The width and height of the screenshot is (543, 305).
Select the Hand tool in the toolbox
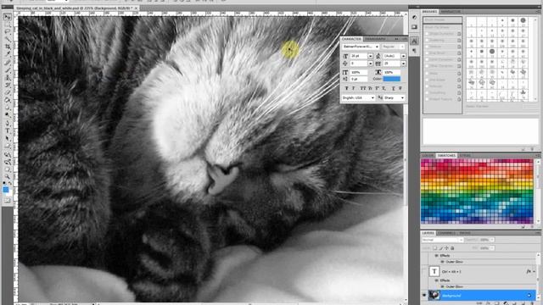point(8,169)
